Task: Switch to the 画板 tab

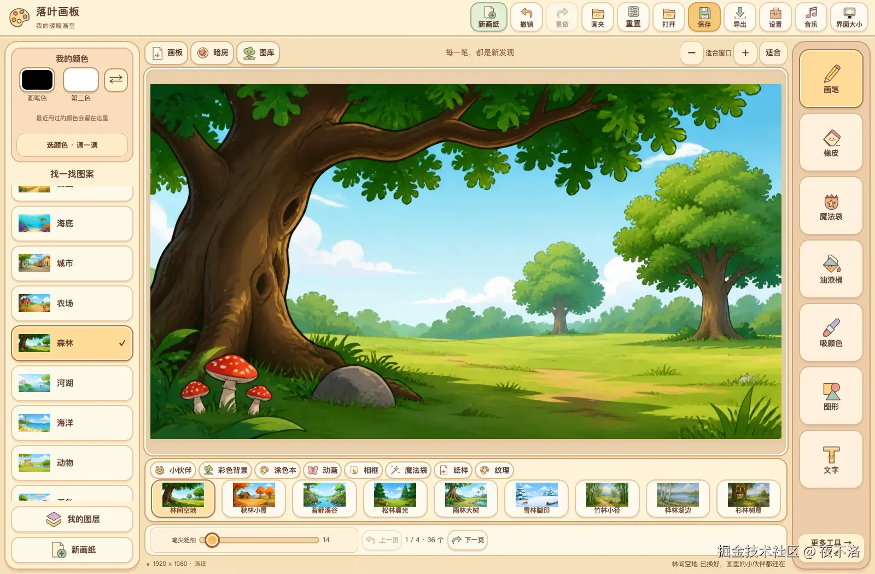Action: pyautogui.click(x=167, y=53)
